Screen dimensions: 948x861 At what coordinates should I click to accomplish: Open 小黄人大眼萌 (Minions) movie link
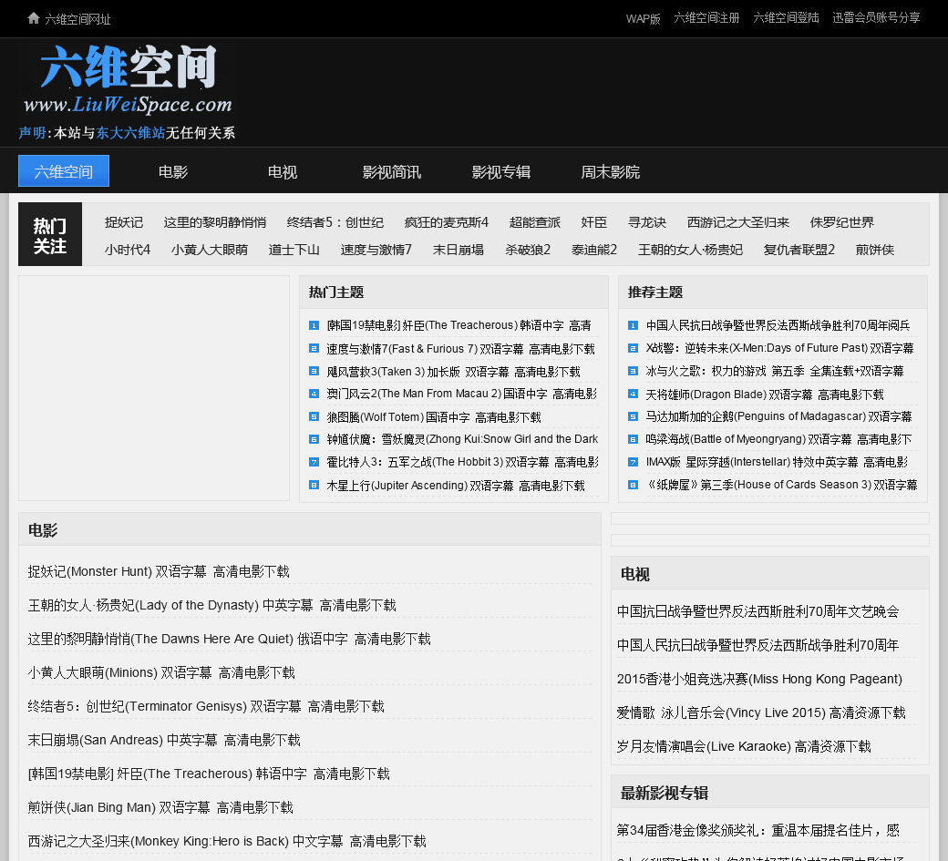pos(161,672)
